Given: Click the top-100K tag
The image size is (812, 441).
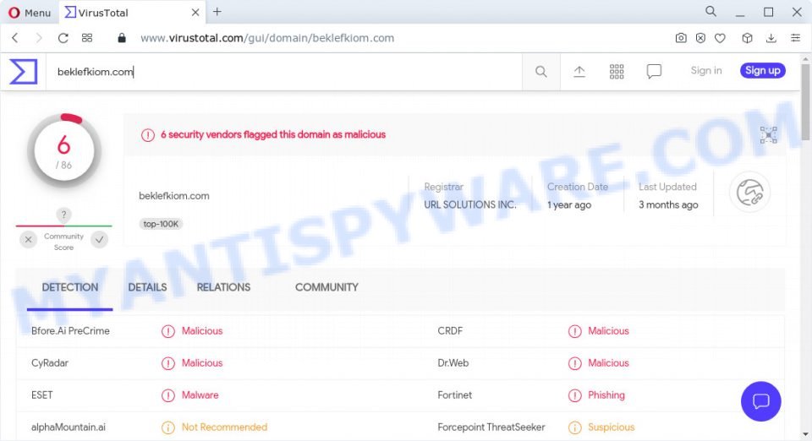Looking at the screenshot, I should click(x=161, y=224).
